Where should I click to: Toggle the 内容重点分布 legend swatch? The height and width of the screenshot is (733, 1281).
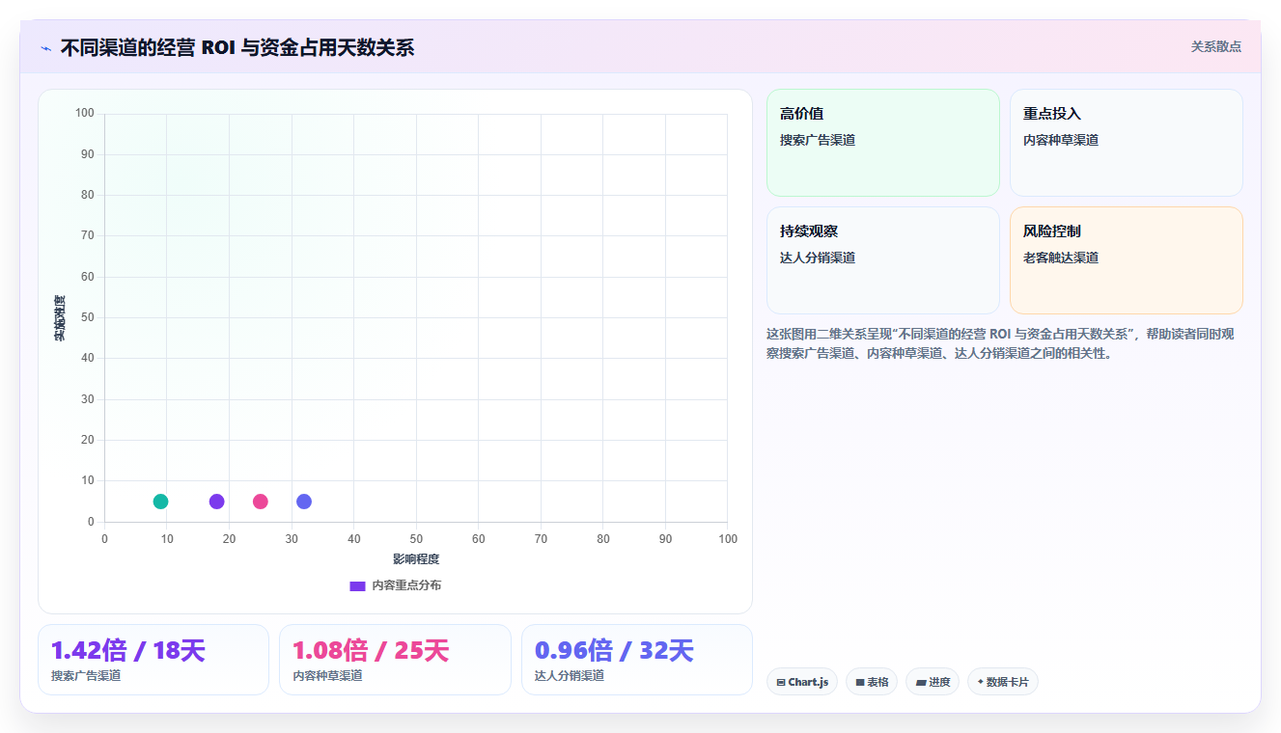(357, 585)
